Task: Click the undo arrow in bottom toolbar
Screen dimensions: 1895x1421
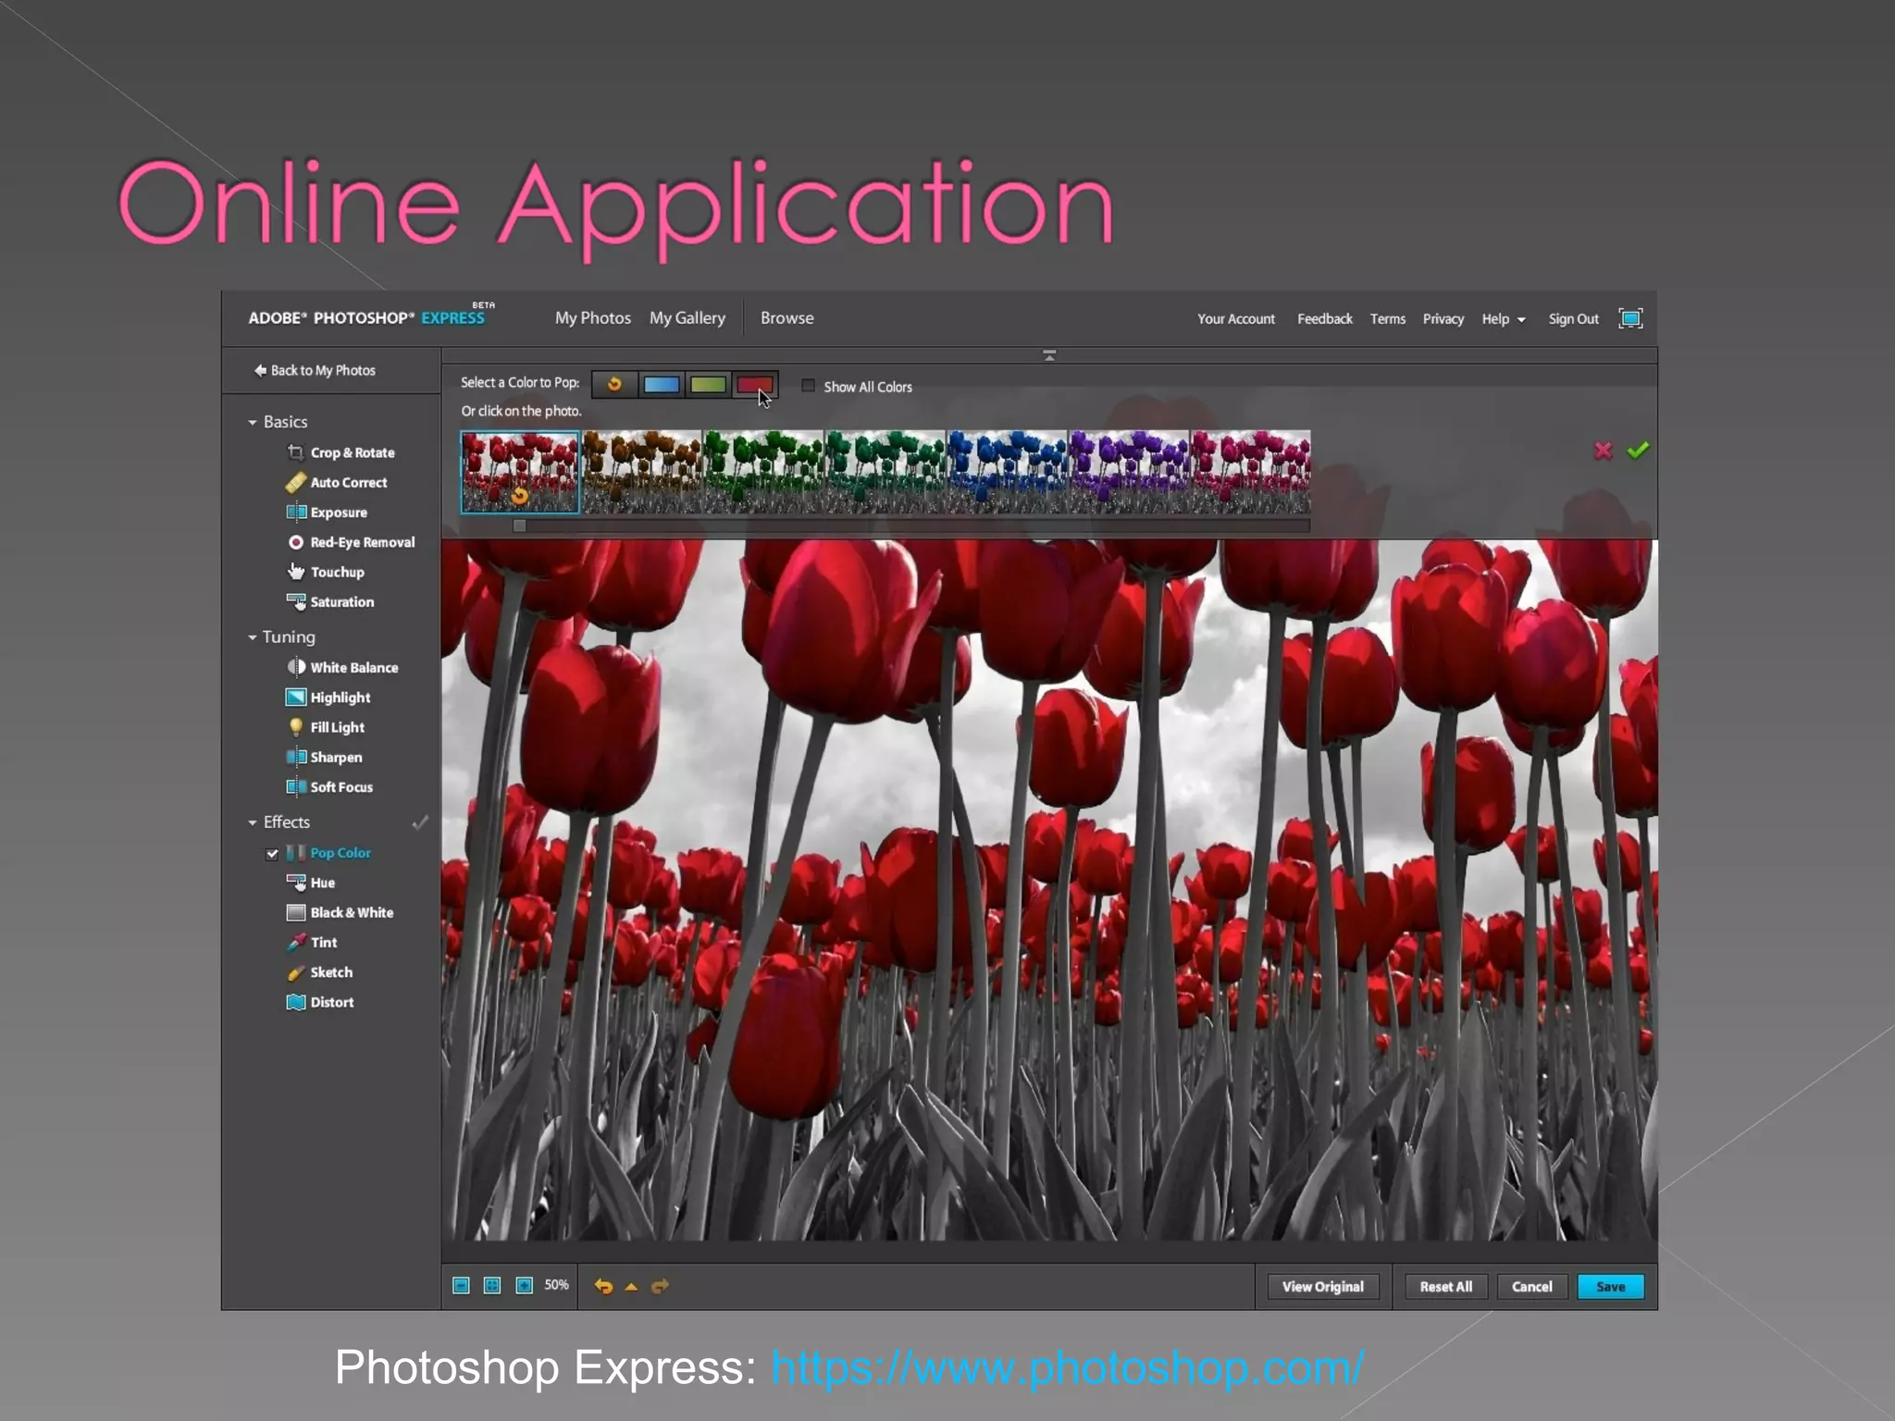Action: pyautogui.click(x=603, y=1286)
